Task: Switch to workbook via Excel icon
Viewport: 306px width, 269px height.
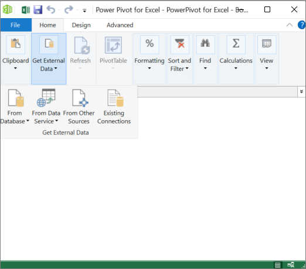Action: click(26, 10)
